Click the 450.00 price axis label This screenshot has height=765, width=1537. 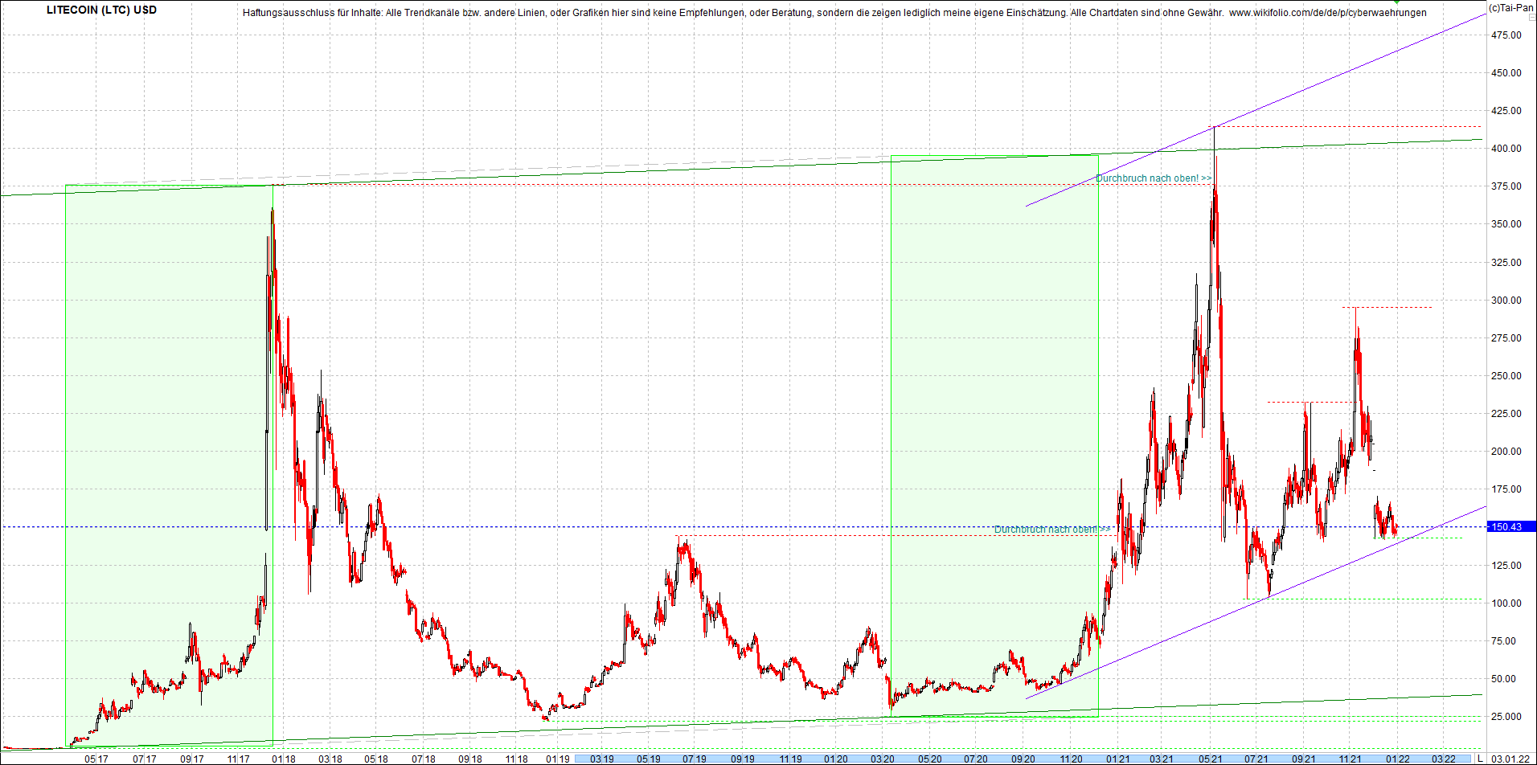coord(1506,73)
